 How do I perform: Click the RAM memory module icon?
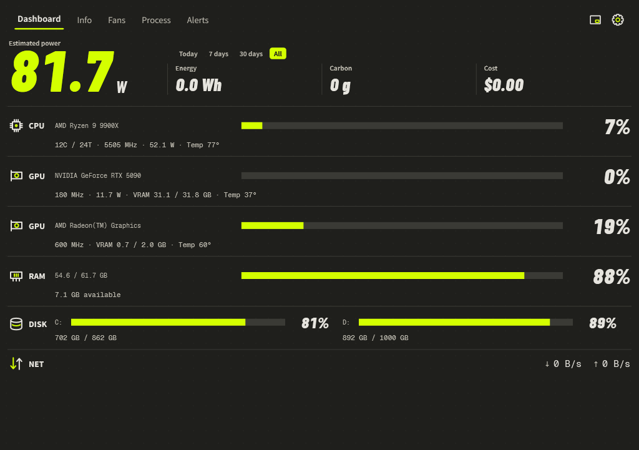pyautogui.click(x=16, y=276)
